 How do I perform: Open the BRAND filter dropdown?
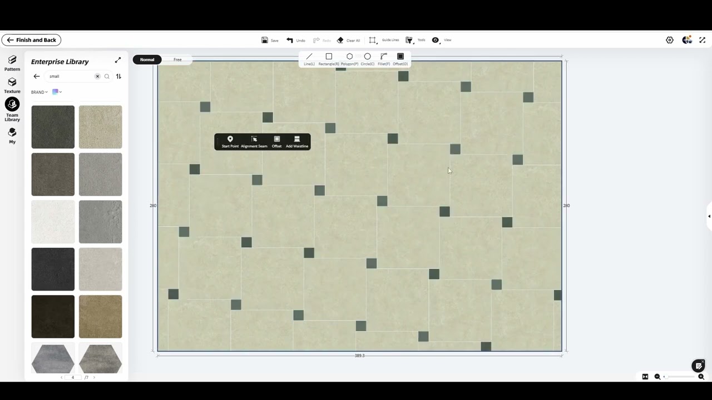tap(39, 92)
